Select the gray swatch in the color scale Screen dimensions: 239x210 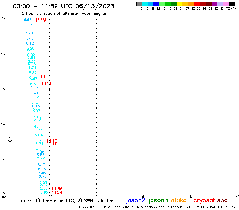coord(139,4)
